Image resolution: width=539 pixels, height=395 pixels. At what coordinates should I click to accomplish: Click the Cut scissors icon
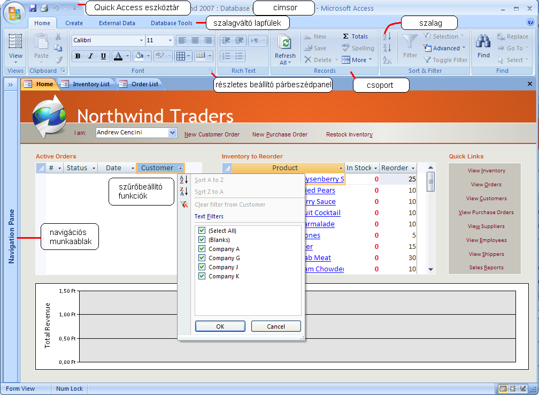coord(58,36)
